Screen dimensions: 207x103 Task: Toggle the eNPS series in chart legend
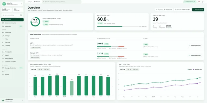(x=190, y=69)
